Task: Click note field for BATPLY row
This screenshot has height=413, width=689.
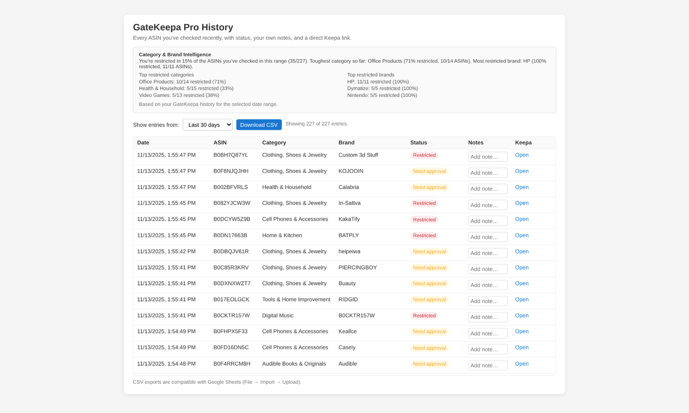Action: pos(487,237)
